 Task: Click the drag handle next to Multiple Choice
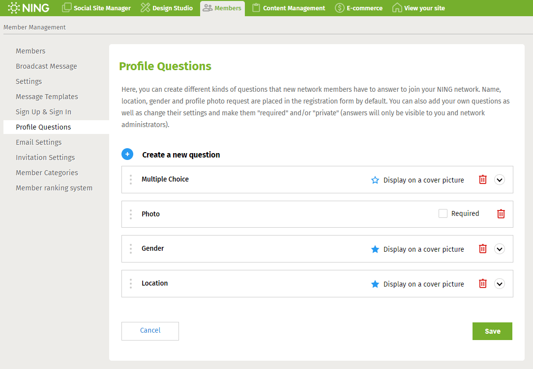(x=131, y=180)
